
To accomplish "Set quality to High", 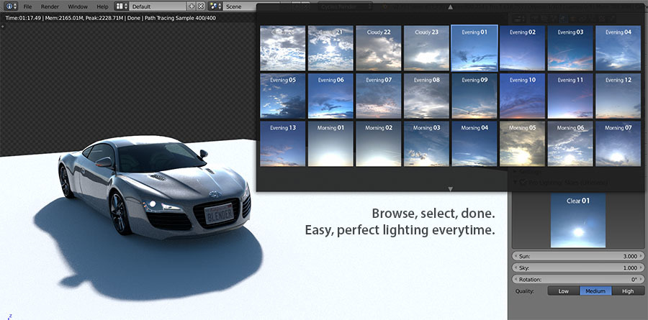I will tap(628, 291).
